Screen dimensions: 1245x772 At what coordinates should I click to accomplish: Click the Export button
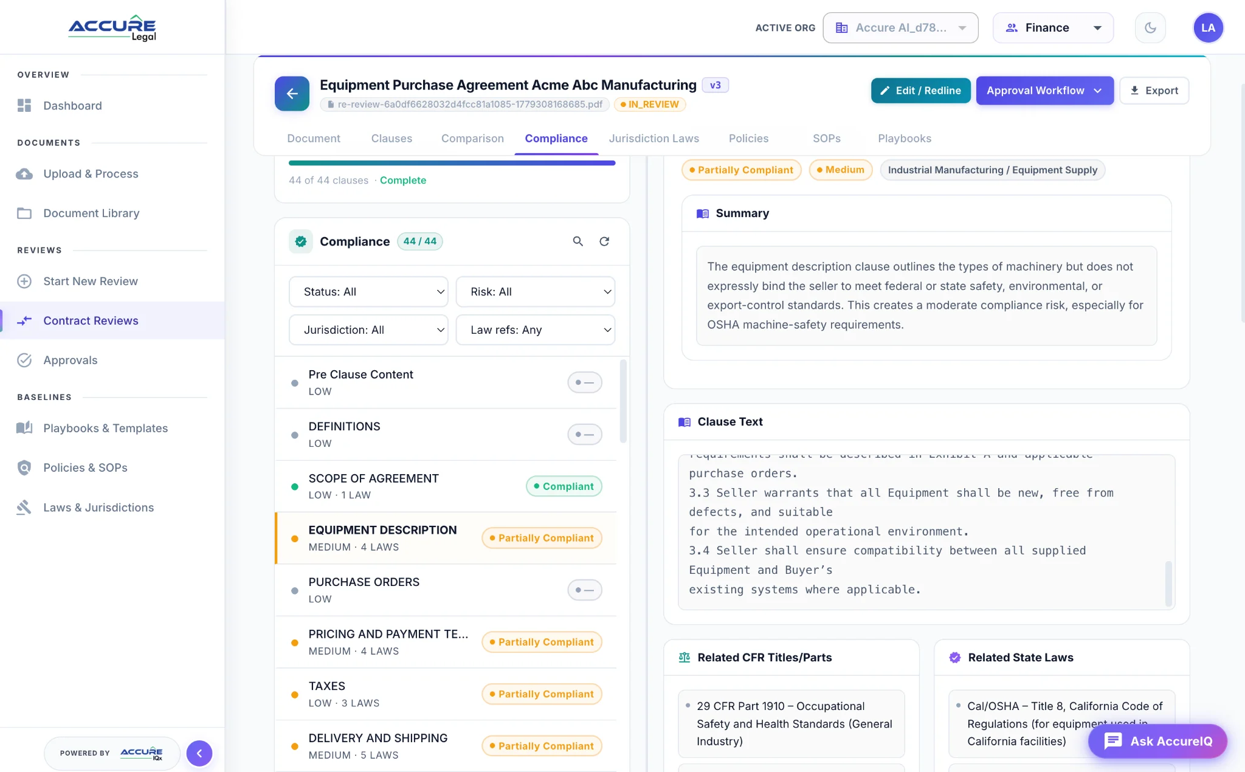pos(1154,91)
